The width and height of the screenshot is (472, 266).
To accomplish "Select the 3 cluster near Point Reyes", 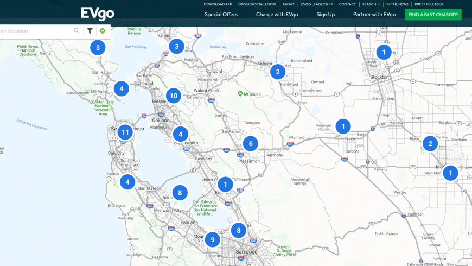I will click(98, 48).
